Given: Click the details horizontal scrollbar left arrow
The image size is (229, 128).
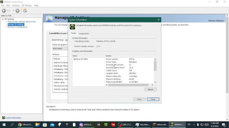Looking at the screenshot, I should pyautogui.click(x=107, y=85).
